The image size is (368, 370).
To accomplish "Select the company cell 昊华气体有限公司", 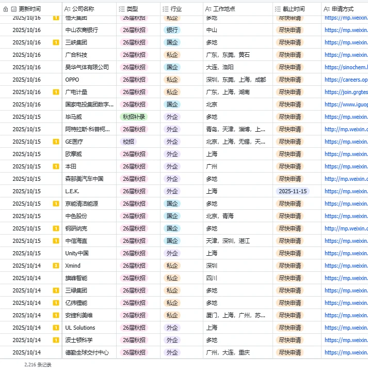I will [x=89, y=67].
